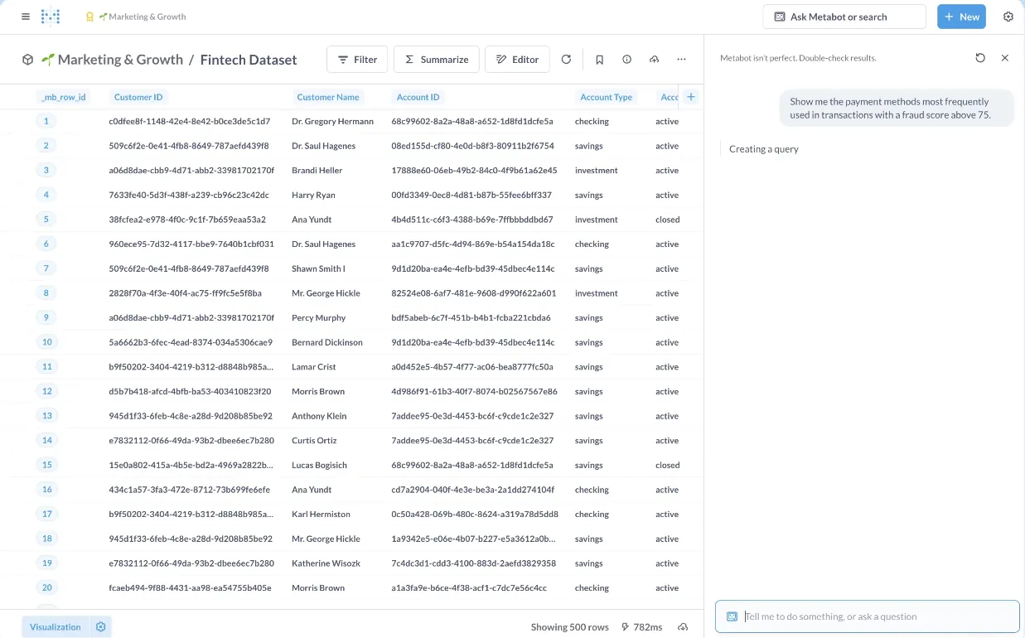Image resolution: width=1025 pixels, height=638 pixels.
Task: Close the Metabot chat panel
Action: coord(1004,58)
